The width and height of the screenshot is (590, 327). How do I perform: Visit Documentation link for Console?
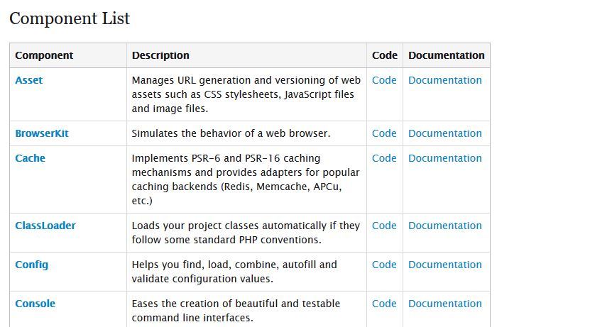(444, 304)
